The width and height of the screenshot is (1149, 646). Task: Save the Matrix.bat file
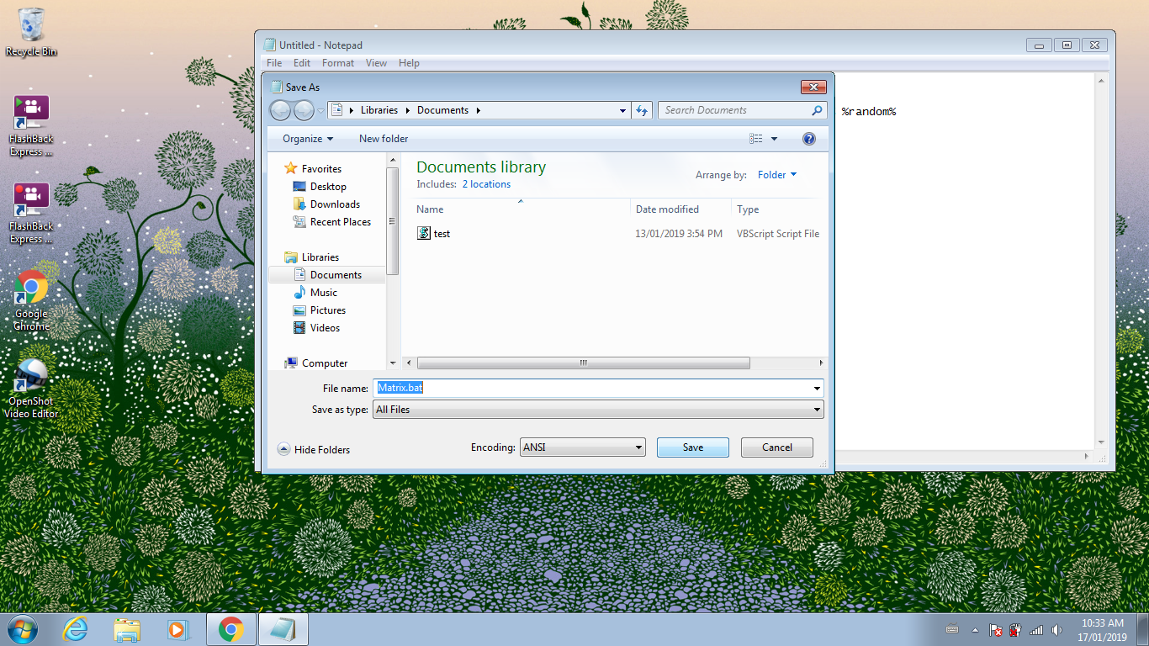(x=692, y=447)
